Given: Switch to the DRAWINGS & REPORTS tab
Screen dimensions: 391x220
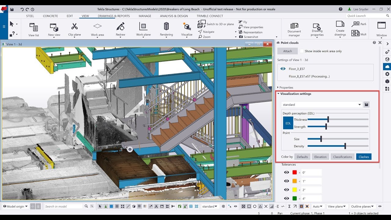Looking at the screenshot, I should pos(114,16).
